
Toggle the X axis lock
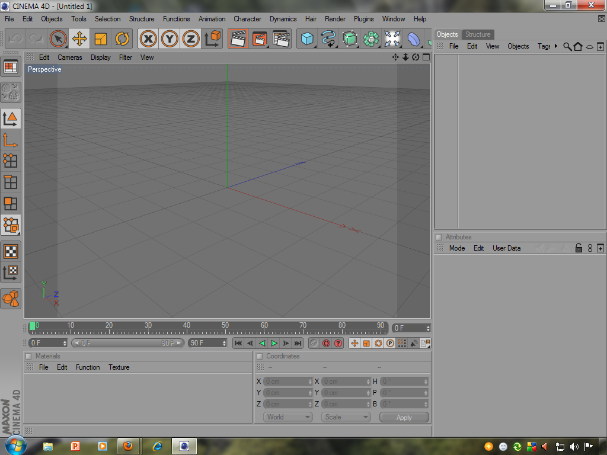point(148,39)
